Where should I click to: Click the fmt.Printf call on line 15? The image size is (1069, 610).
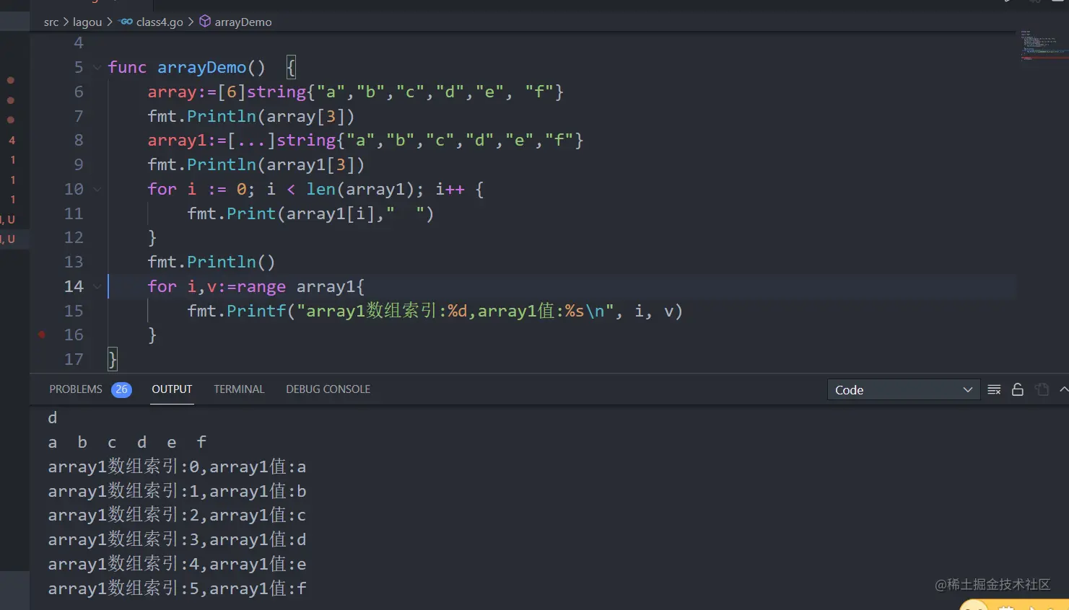(435, 311)
